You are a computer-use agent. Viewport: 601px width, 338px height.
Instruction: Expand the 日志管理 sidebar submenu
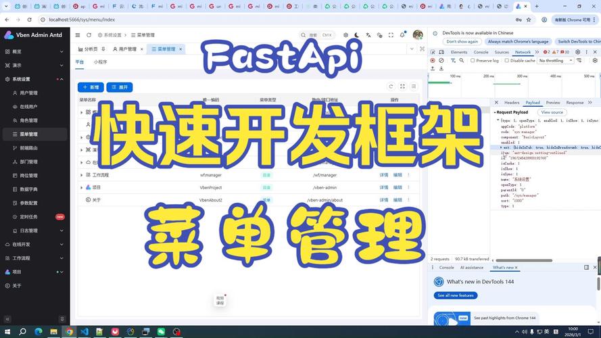click(35, 231)
